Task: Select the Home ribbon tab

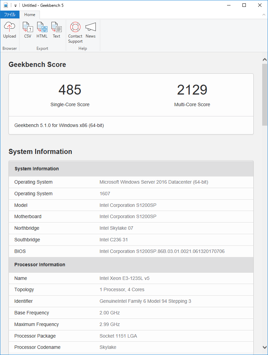Action: pos(30,14)
